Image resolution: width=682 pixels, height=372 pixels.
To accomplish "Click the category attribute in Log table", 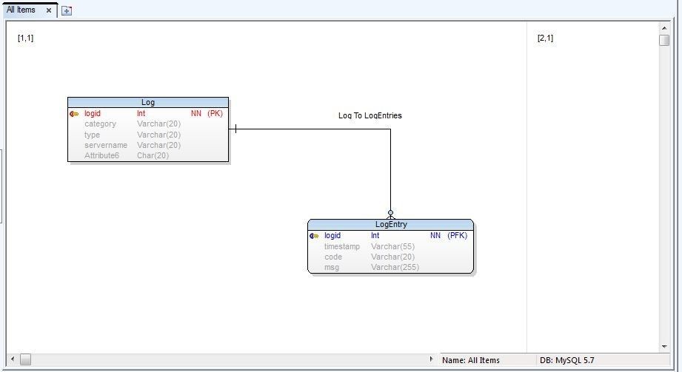I will pyautogui.click(x=100, y=124).
